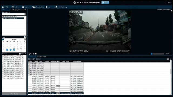The image size is (173, 97).
Task: Open Settings from the top navigation
Action: pos(16,7)
